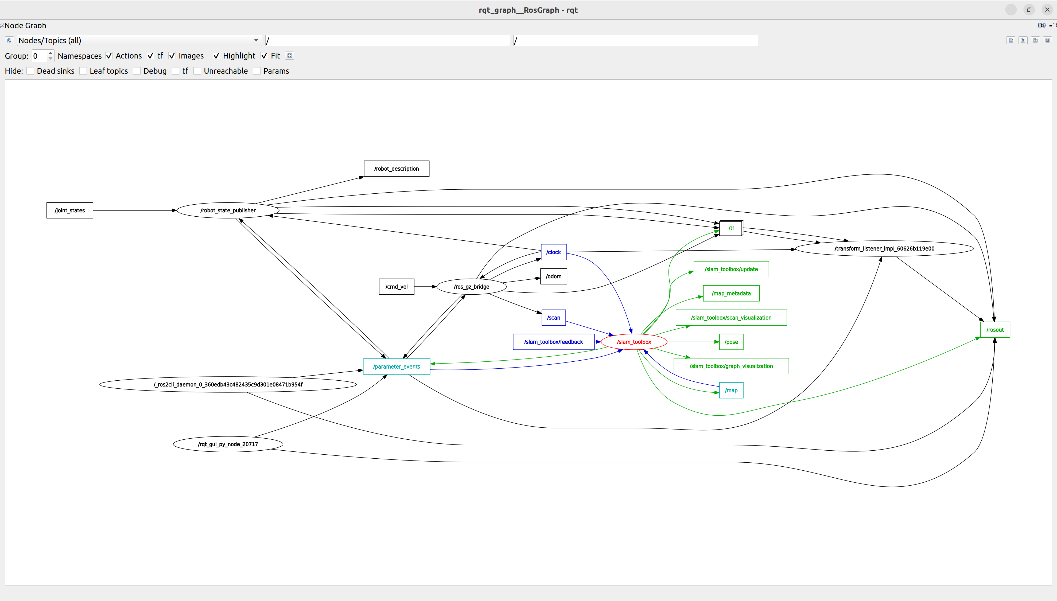The height and width of the screenshot is (601, 1057).
Task: Select the /map topic box
Action: pyautogui.click(x=731, y=391)
